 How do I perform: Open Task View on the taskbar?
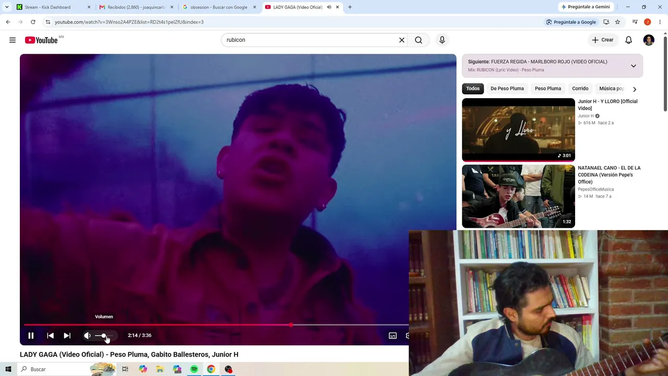point(125,369)
